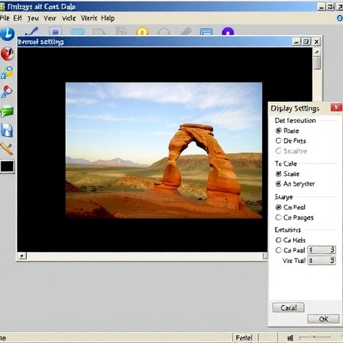Click the blue L circle sidebar icon
The height and width of the screenshot is (343, 343).
coord(7,33)
